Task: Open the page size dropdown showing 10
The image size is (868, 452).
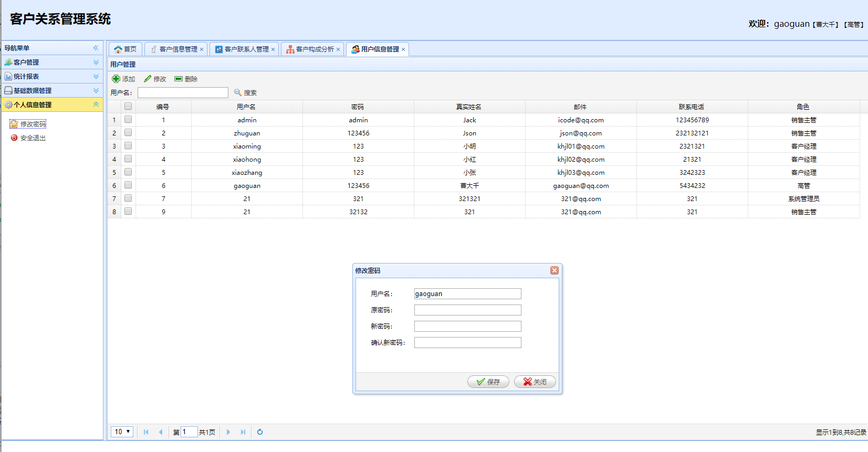Action: click(x=122, y=432)
